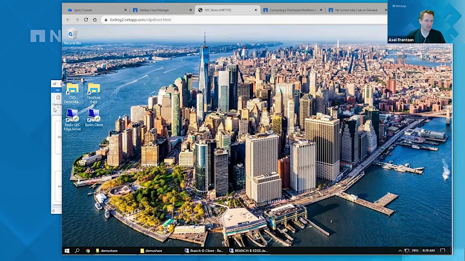Launch the Berlin Client remote desktop shortcut
Image resolution: width=465 pixels, height=261 pixels.
(x=94, y=118)
